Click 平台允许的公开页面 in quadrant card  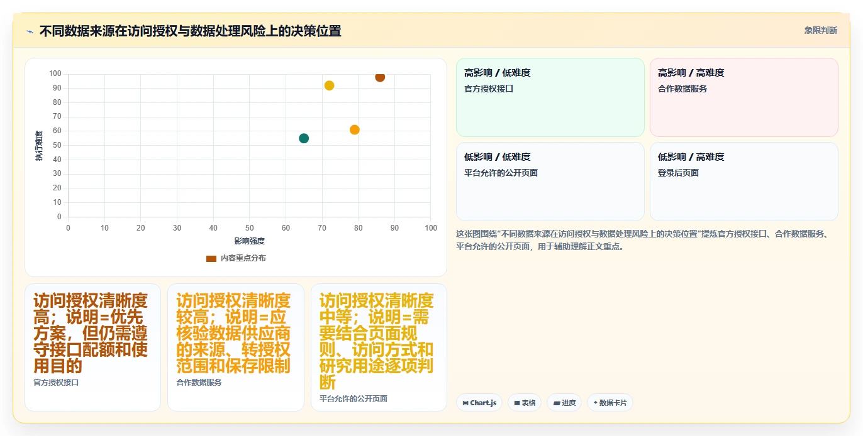[501, 173]
